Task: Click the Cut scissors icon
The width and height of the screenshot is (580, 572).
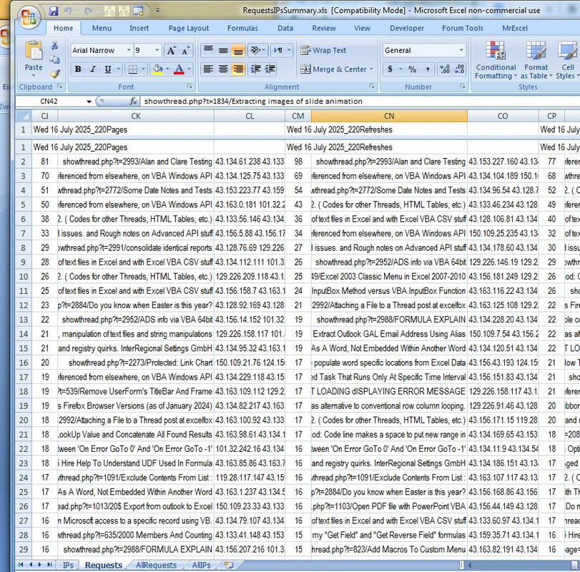Action: (x=55, y=46)
